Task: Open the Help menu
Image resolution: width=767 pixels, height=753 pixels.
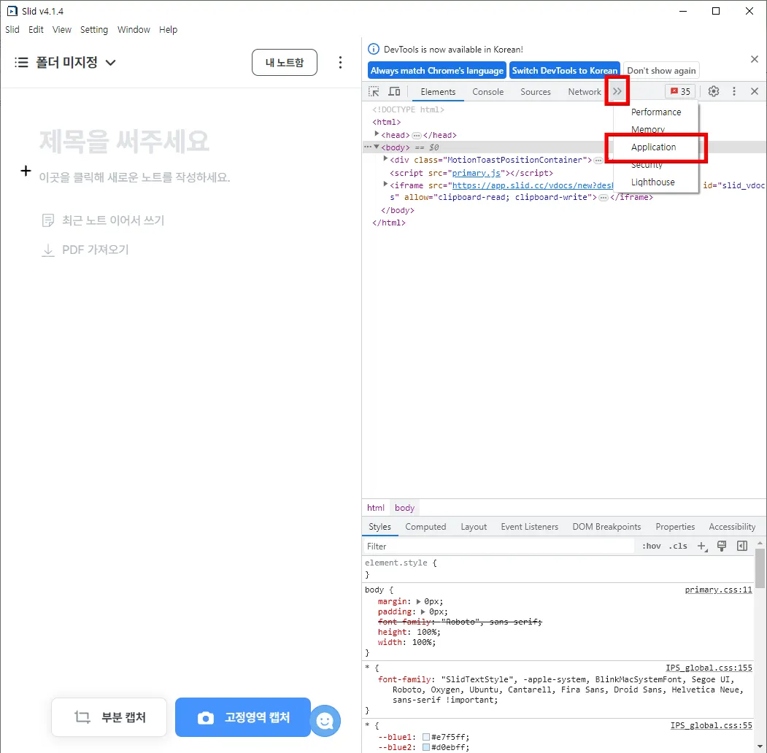Action: pos(168,30)
